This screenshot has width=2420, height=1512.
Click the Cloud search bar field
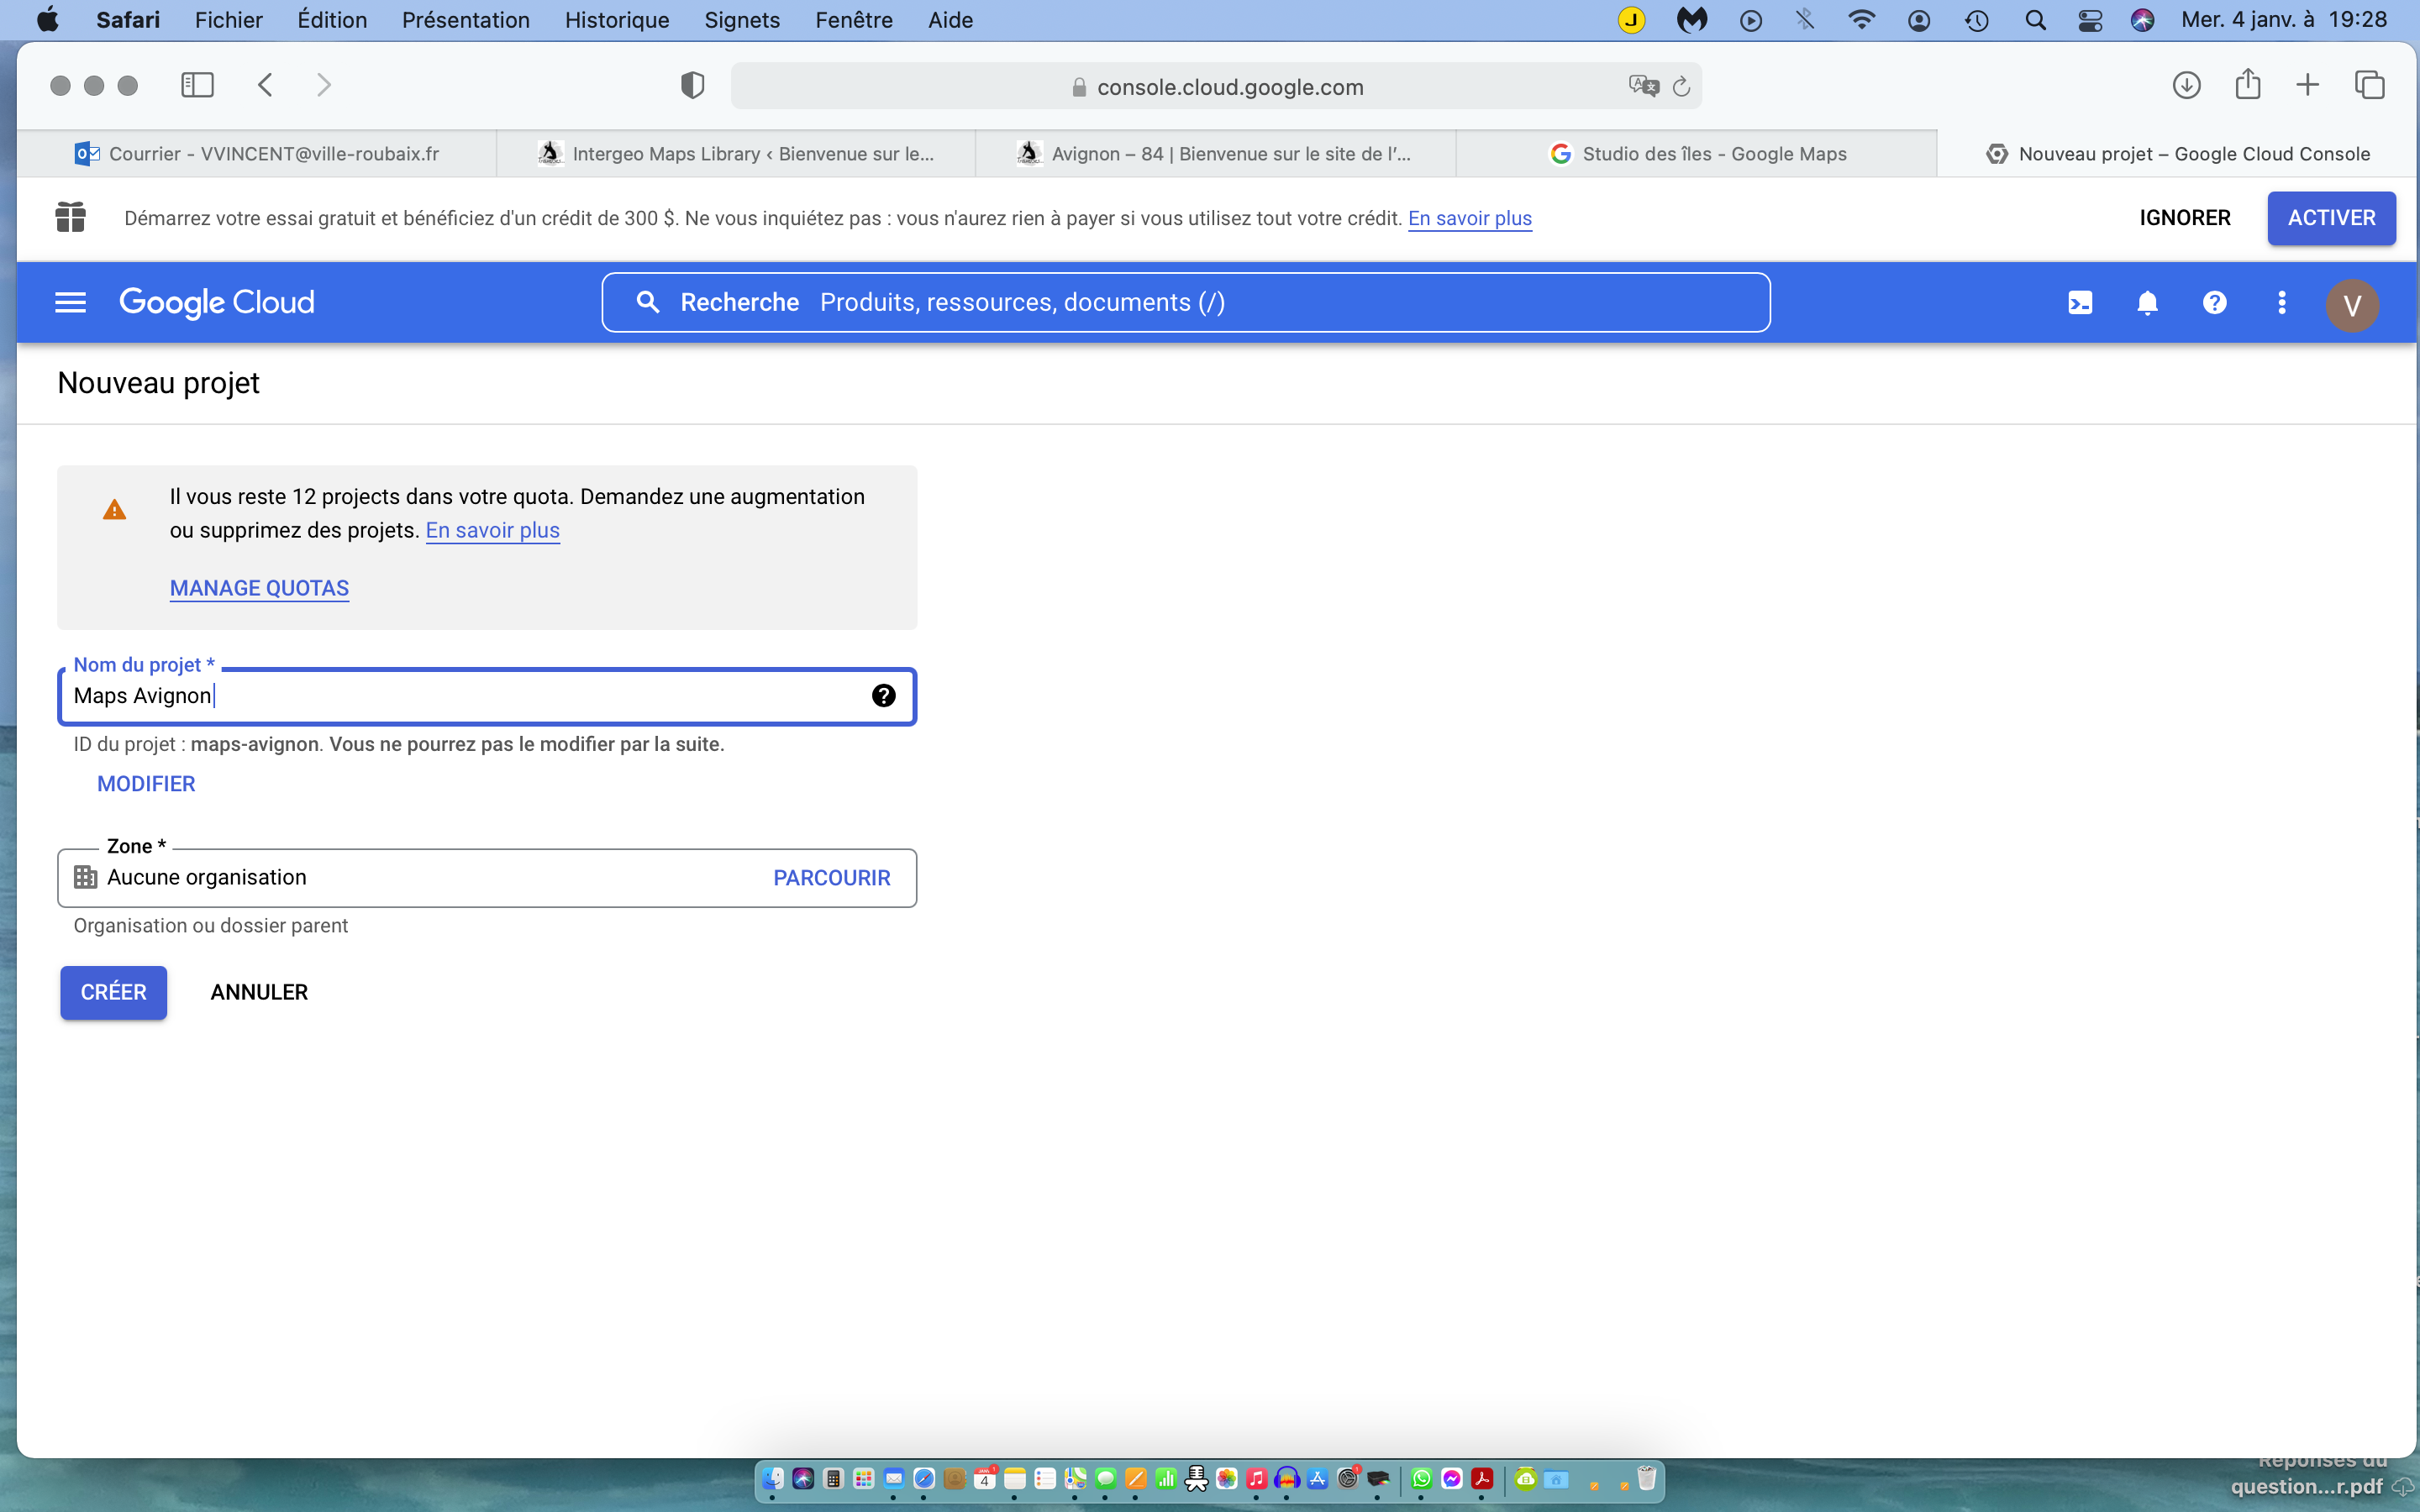[x=1185, y=302]
